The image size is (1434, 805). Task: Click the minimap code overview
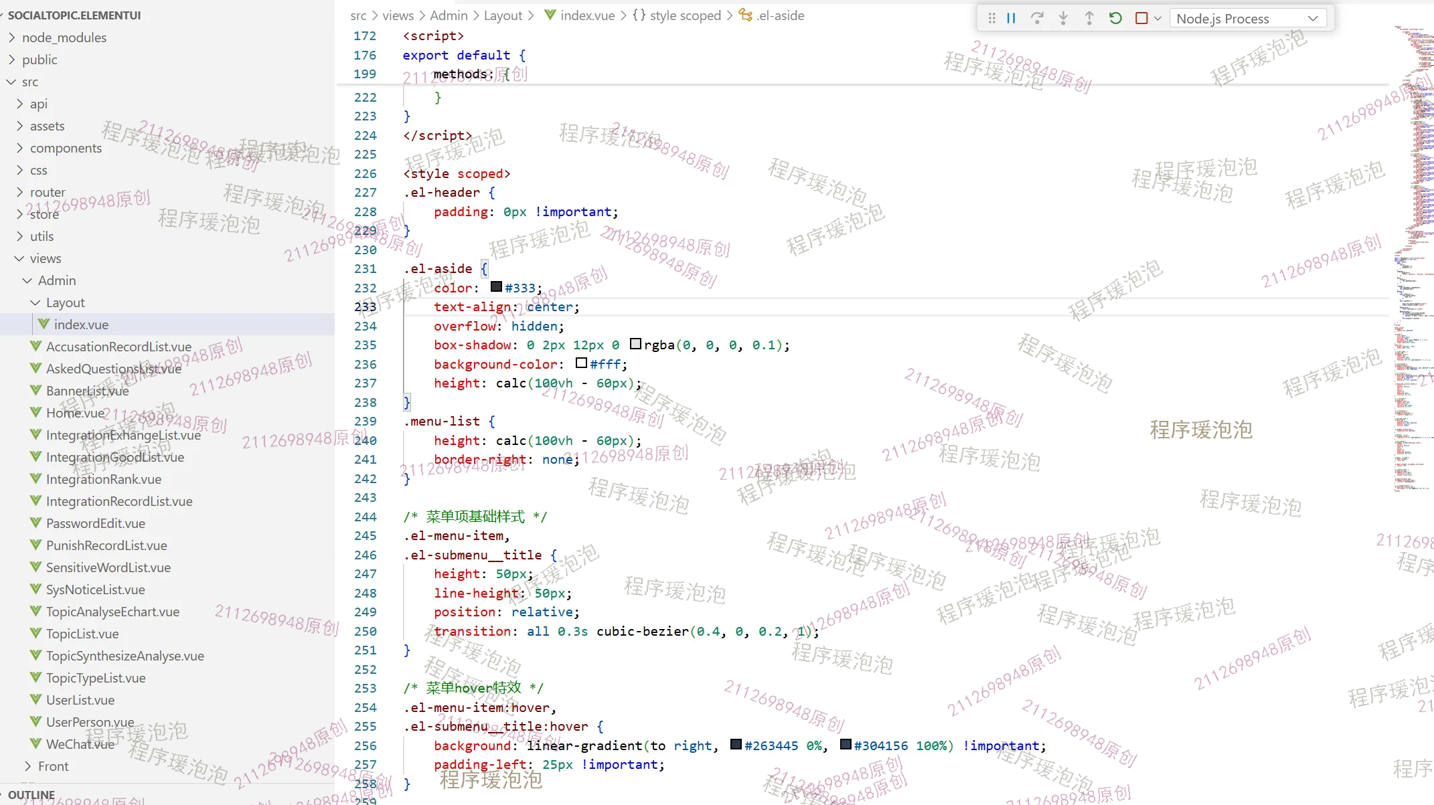point(1413,268)
